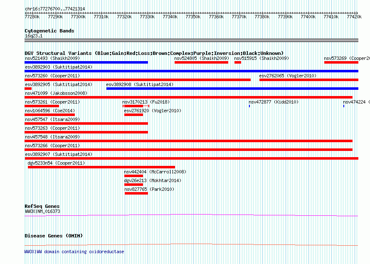Open nsv573260 (Cooper2011) variant label
The width and height of the screenshot is (370, 264).
point(52,76)
